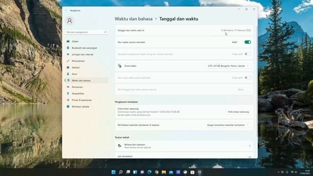Open Bahasa dan kawasan link
Screen dimensions: 313x176
pos(184,146)
